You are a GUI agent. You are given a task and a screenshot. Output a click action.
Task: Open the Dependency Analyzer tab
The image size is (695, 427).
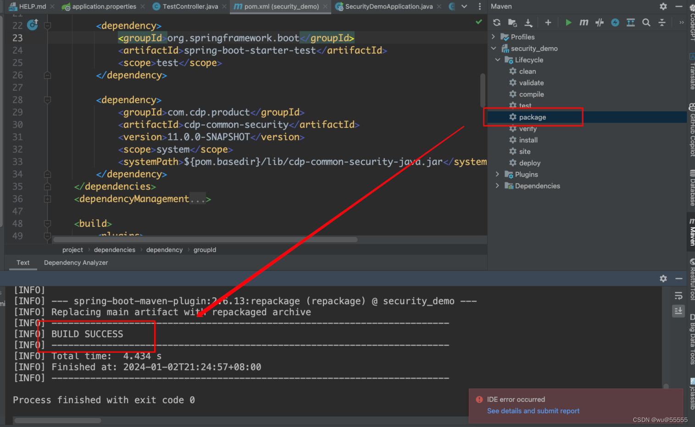point(76,263)
